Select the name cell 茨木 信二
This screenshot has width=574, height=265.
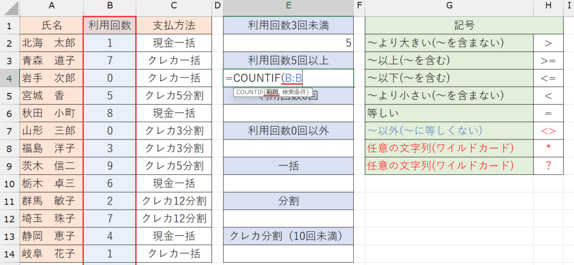coord(52,166)
